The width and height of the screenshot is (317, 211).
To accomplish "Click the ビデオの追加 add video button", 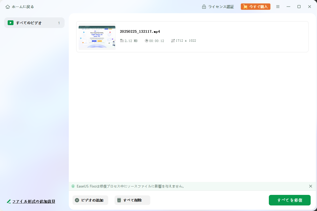I will [90, 200].
